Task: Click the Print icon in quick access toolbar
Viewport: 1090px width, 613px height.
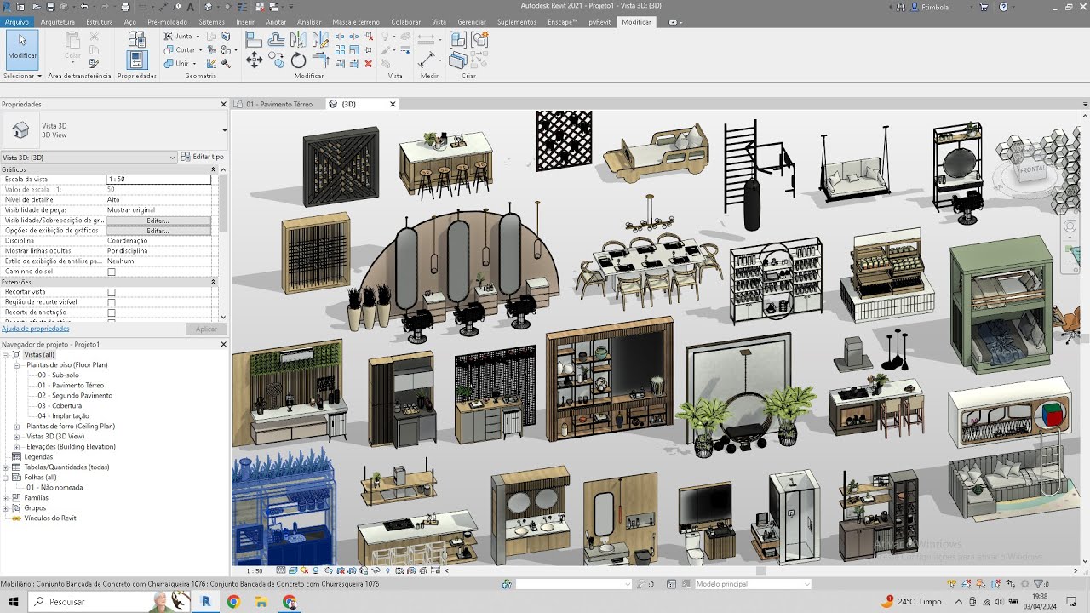Action: (125, 7)
